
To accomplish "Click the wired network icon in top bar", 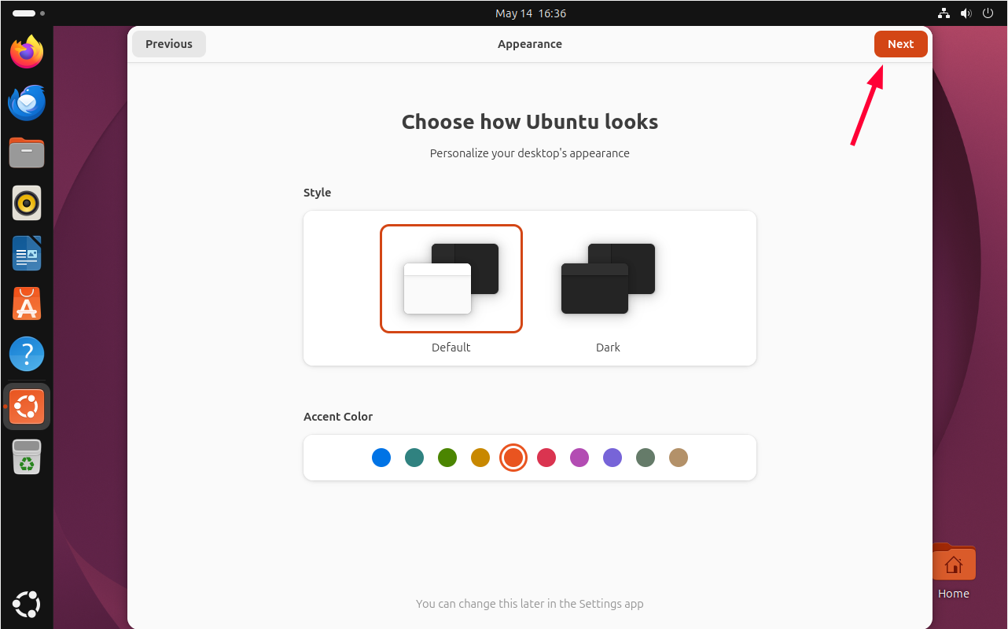I will 944,13.
